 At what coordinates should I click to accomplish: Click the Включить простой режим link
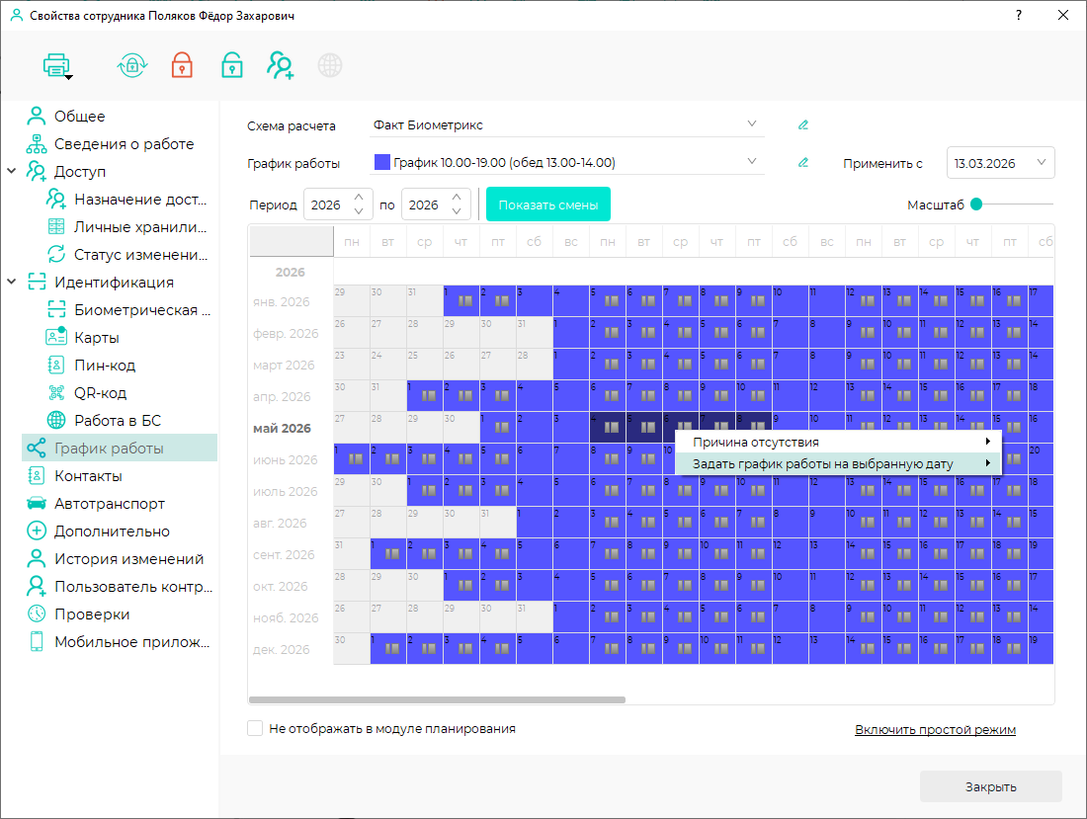click(x=935, y=730)
